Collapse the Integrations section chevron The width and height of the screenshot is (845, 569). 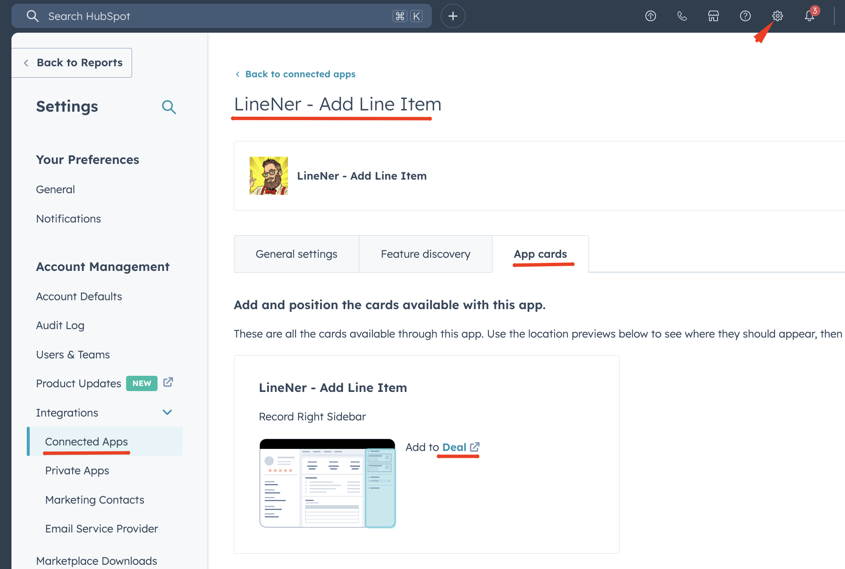pyautogui.click(x=167, y=412)
